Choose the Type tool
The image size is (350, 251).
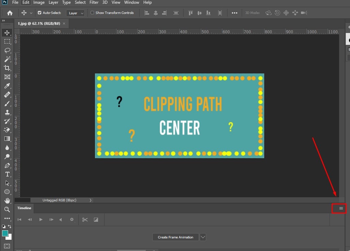pos(7,174)
